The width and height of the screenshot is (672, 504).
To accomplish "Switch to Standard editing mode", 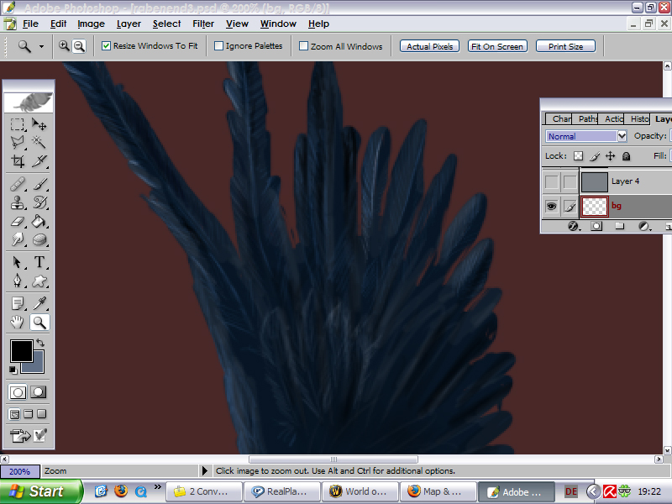I will pyautogui.click(x=18, y=392).
